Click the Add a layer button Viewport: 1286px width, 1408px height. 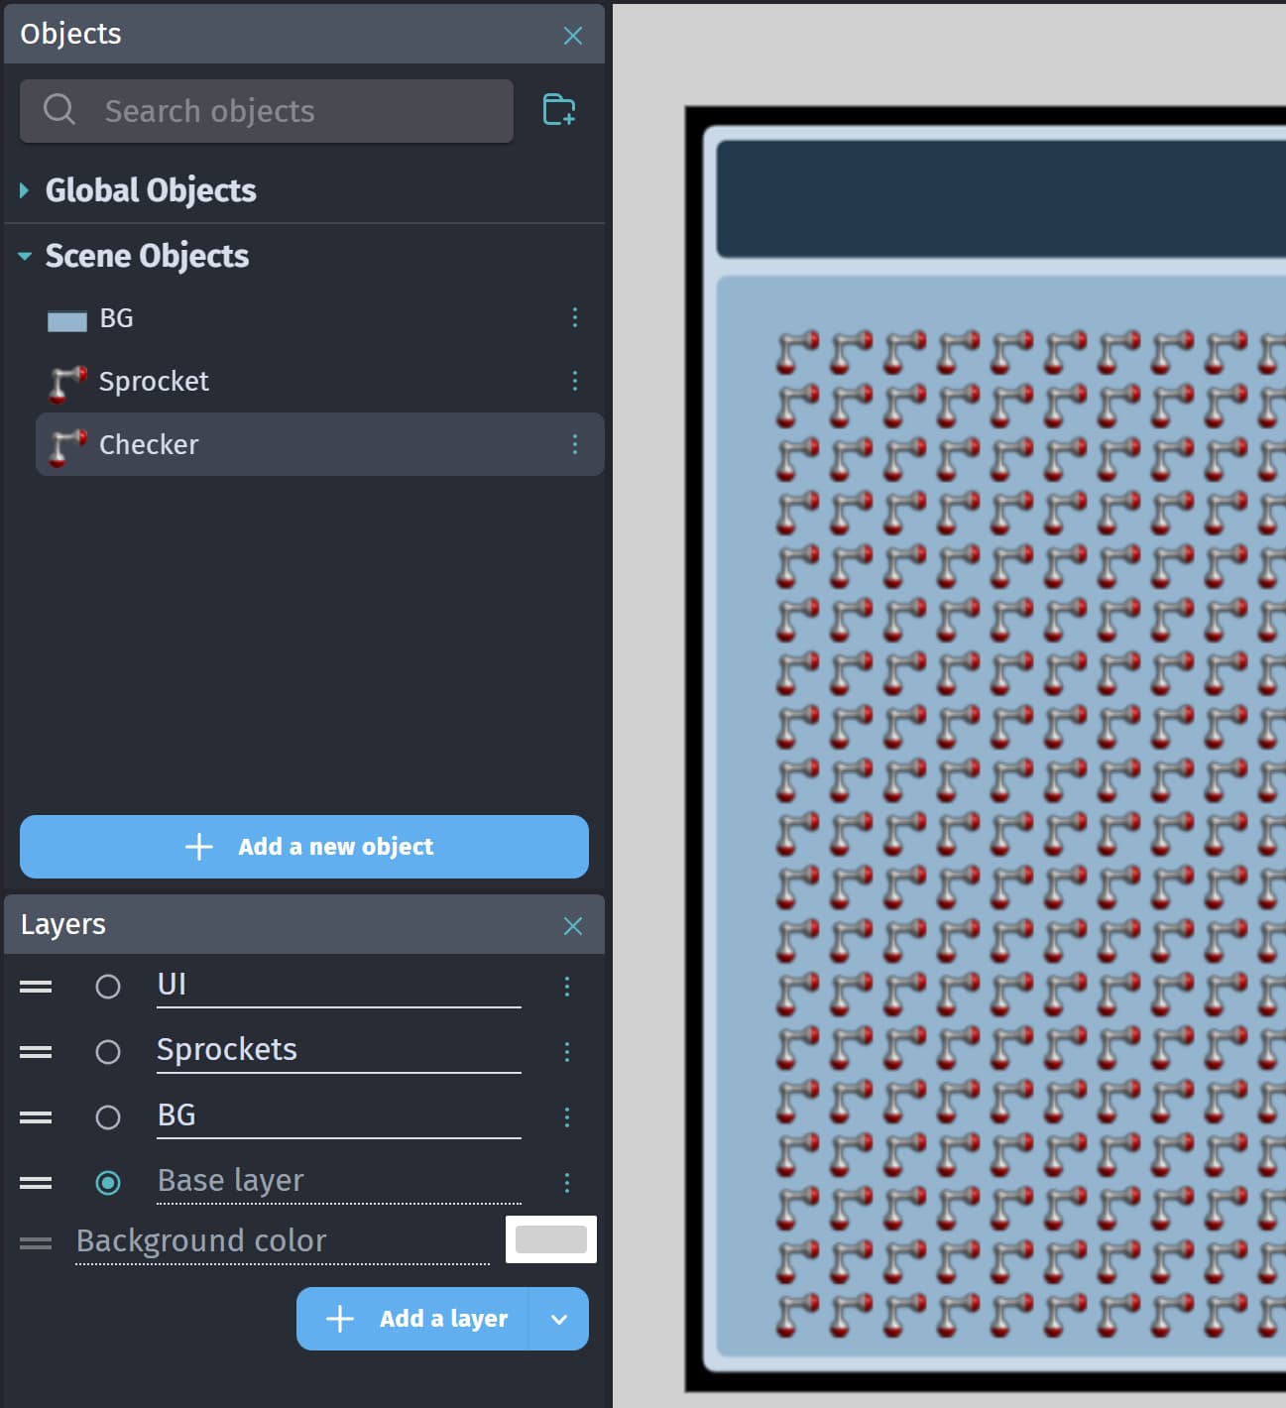pos(412,1319)
